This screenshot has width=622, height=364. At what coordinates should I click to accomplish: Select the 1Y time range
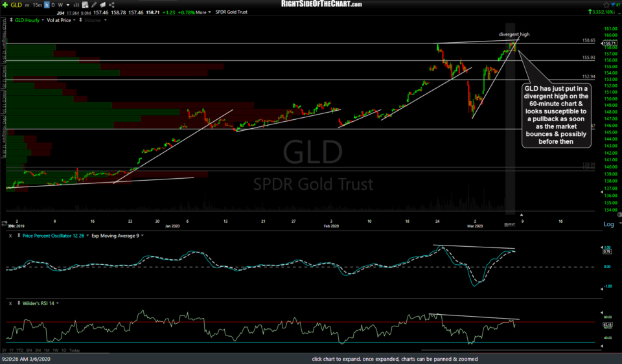[12, 350]
